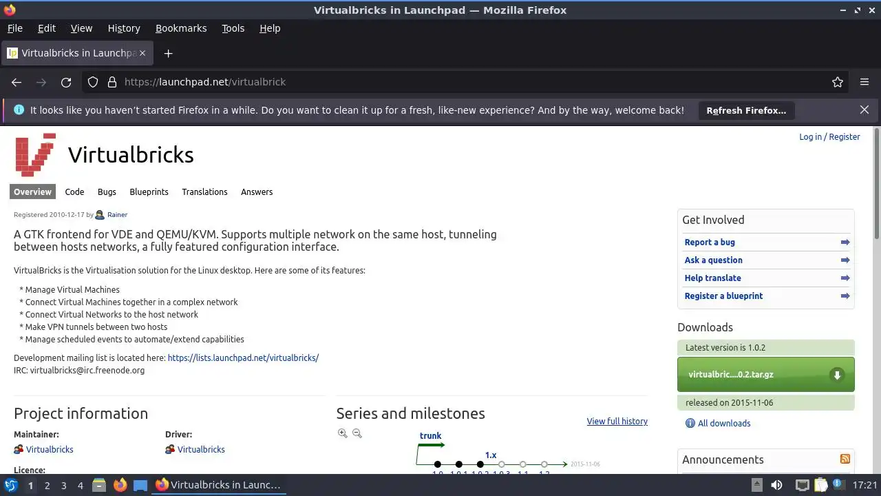Zoom in on the milestones timeline graph
881x496 pixels.
tap(343, 433)
